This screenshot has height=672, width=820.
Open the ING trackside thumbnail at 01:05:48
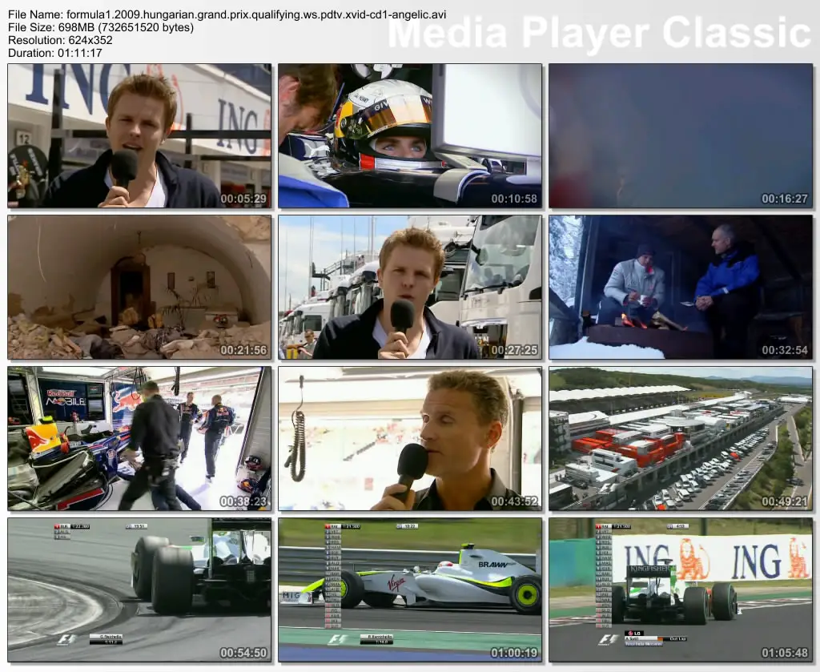click(681, 590)
